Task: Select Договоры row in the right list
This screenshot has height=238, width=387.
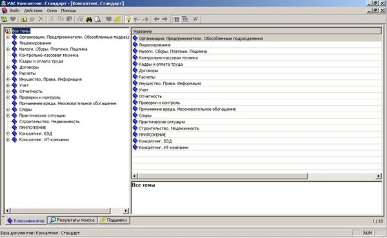Action: 257,70
